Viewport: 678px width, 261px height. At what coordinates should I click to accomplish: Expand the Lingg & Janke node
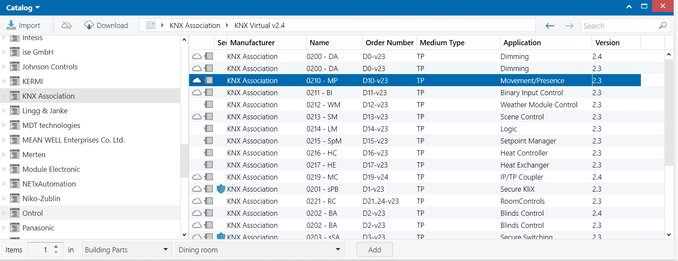tap(4, 111)
